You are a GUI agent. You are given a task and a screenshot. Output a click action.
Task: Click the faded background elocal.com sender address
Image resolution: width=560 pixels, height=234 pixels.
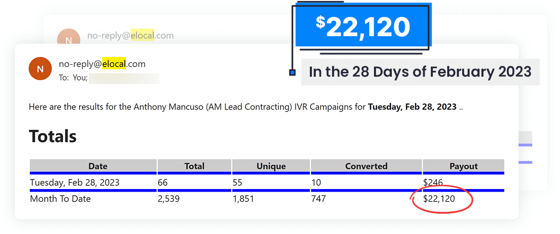coord(130,36)
